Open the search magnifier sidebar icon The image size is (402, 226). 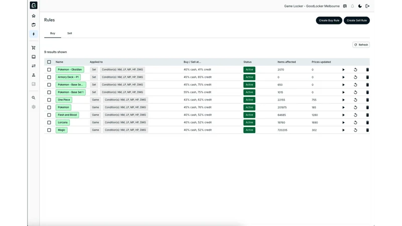(x=34, y=97)
